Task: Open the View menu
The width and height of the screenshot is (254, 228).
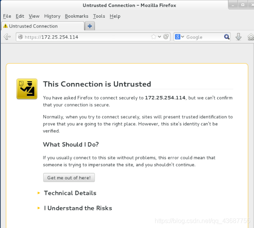Action: click(x=34, y=16)
